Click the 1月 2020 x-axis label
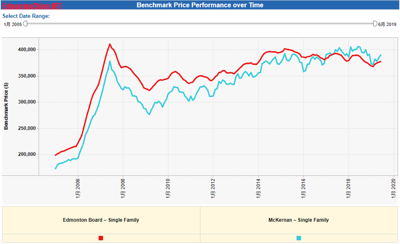This screenshot has width=400, height=244. click(x=394, y=189)
